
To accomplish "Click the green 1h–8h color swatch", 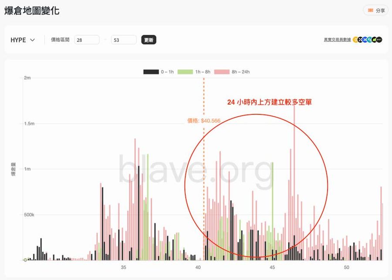I will (x=186, y=71).
